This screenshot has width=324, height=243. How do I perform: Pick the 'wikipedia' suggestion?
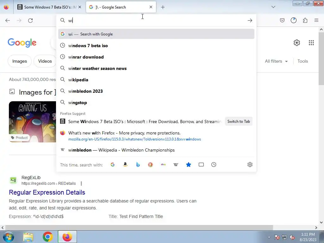(156, 80)
